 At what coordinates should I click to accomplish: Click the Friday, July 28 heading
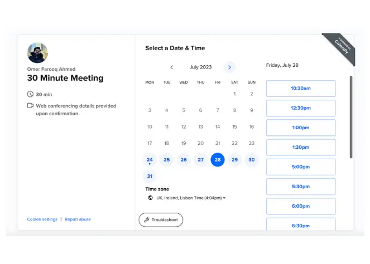click(x=282, y=65)
